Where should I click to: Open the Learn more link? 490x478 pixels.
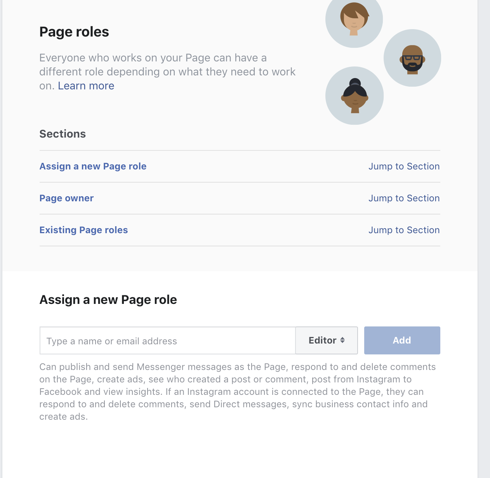click(x=86, y=86)
